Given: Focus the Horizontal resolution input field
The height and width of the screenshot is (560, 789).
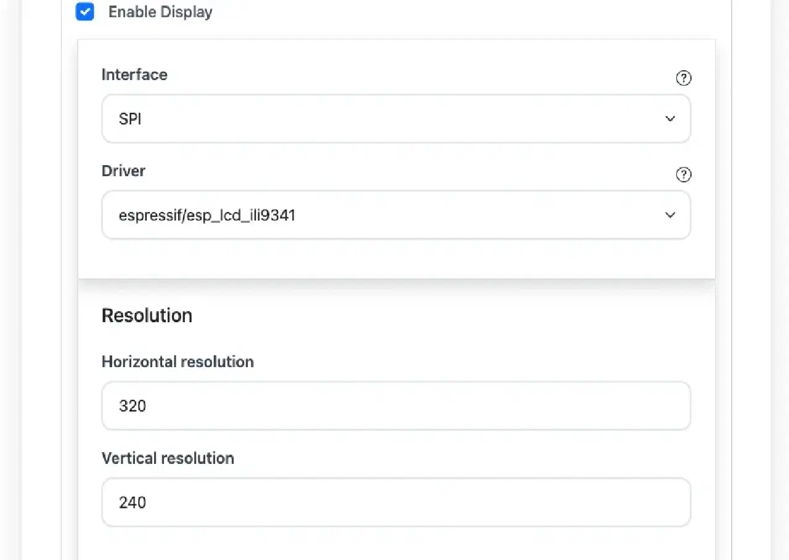Looking at the screenshot, I should pyautogui.click(x=396, y=406).
